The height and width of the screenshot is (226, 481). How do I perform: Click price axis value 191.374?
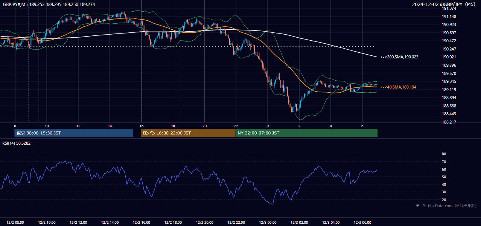point(449,8)
